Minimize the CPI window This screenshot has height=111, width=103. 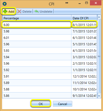(80, 3)
